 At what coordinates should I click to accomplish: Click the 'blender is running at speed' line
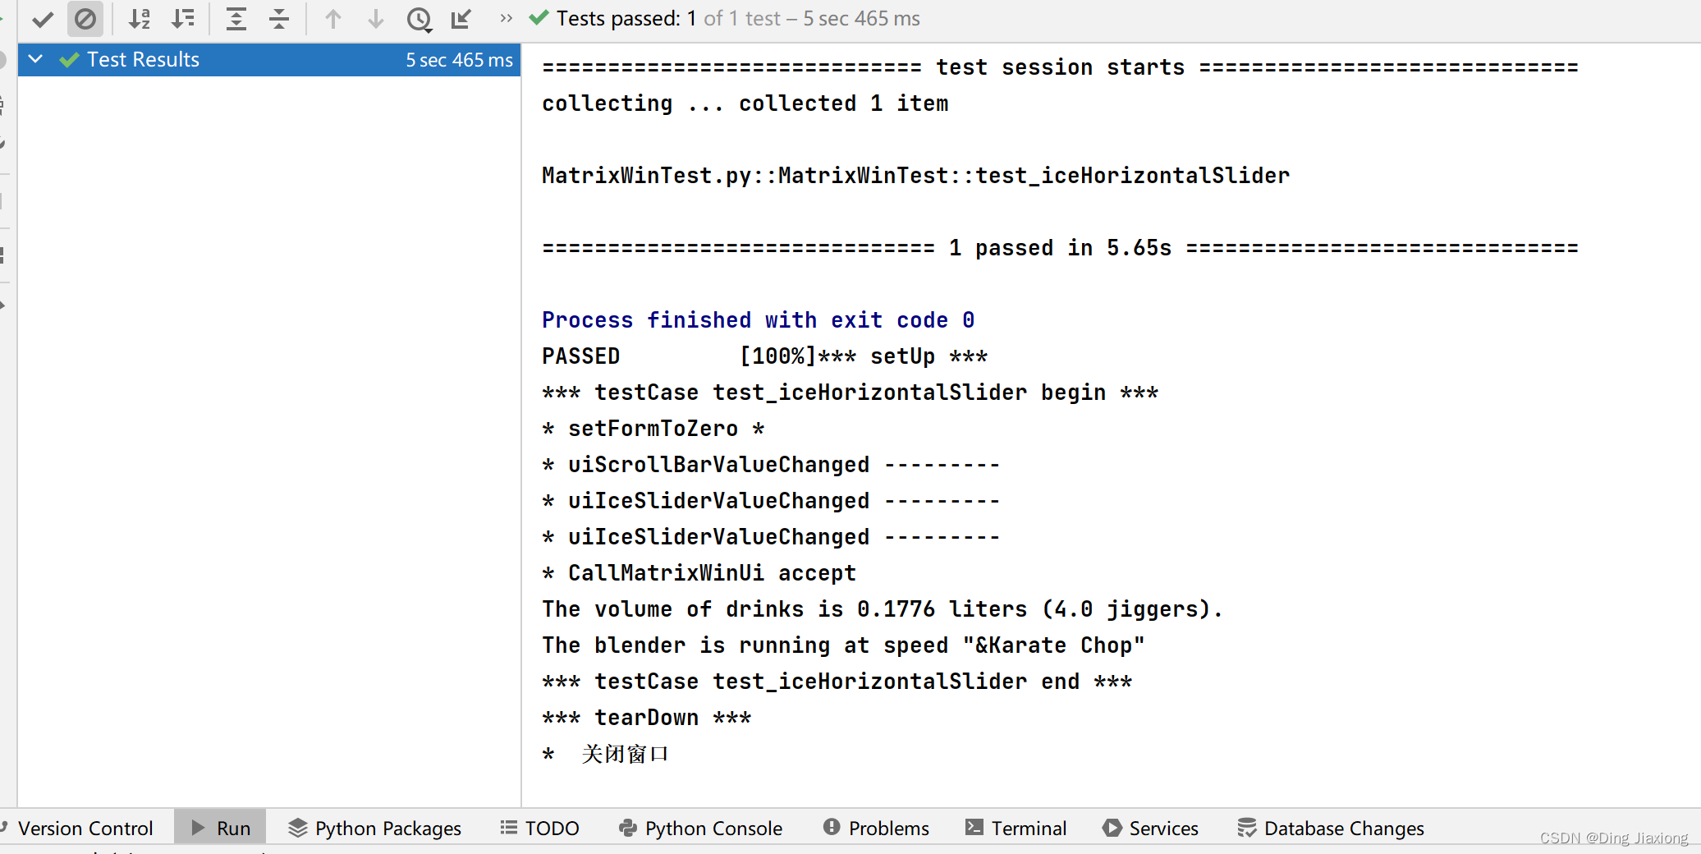[x=843, y=645]
